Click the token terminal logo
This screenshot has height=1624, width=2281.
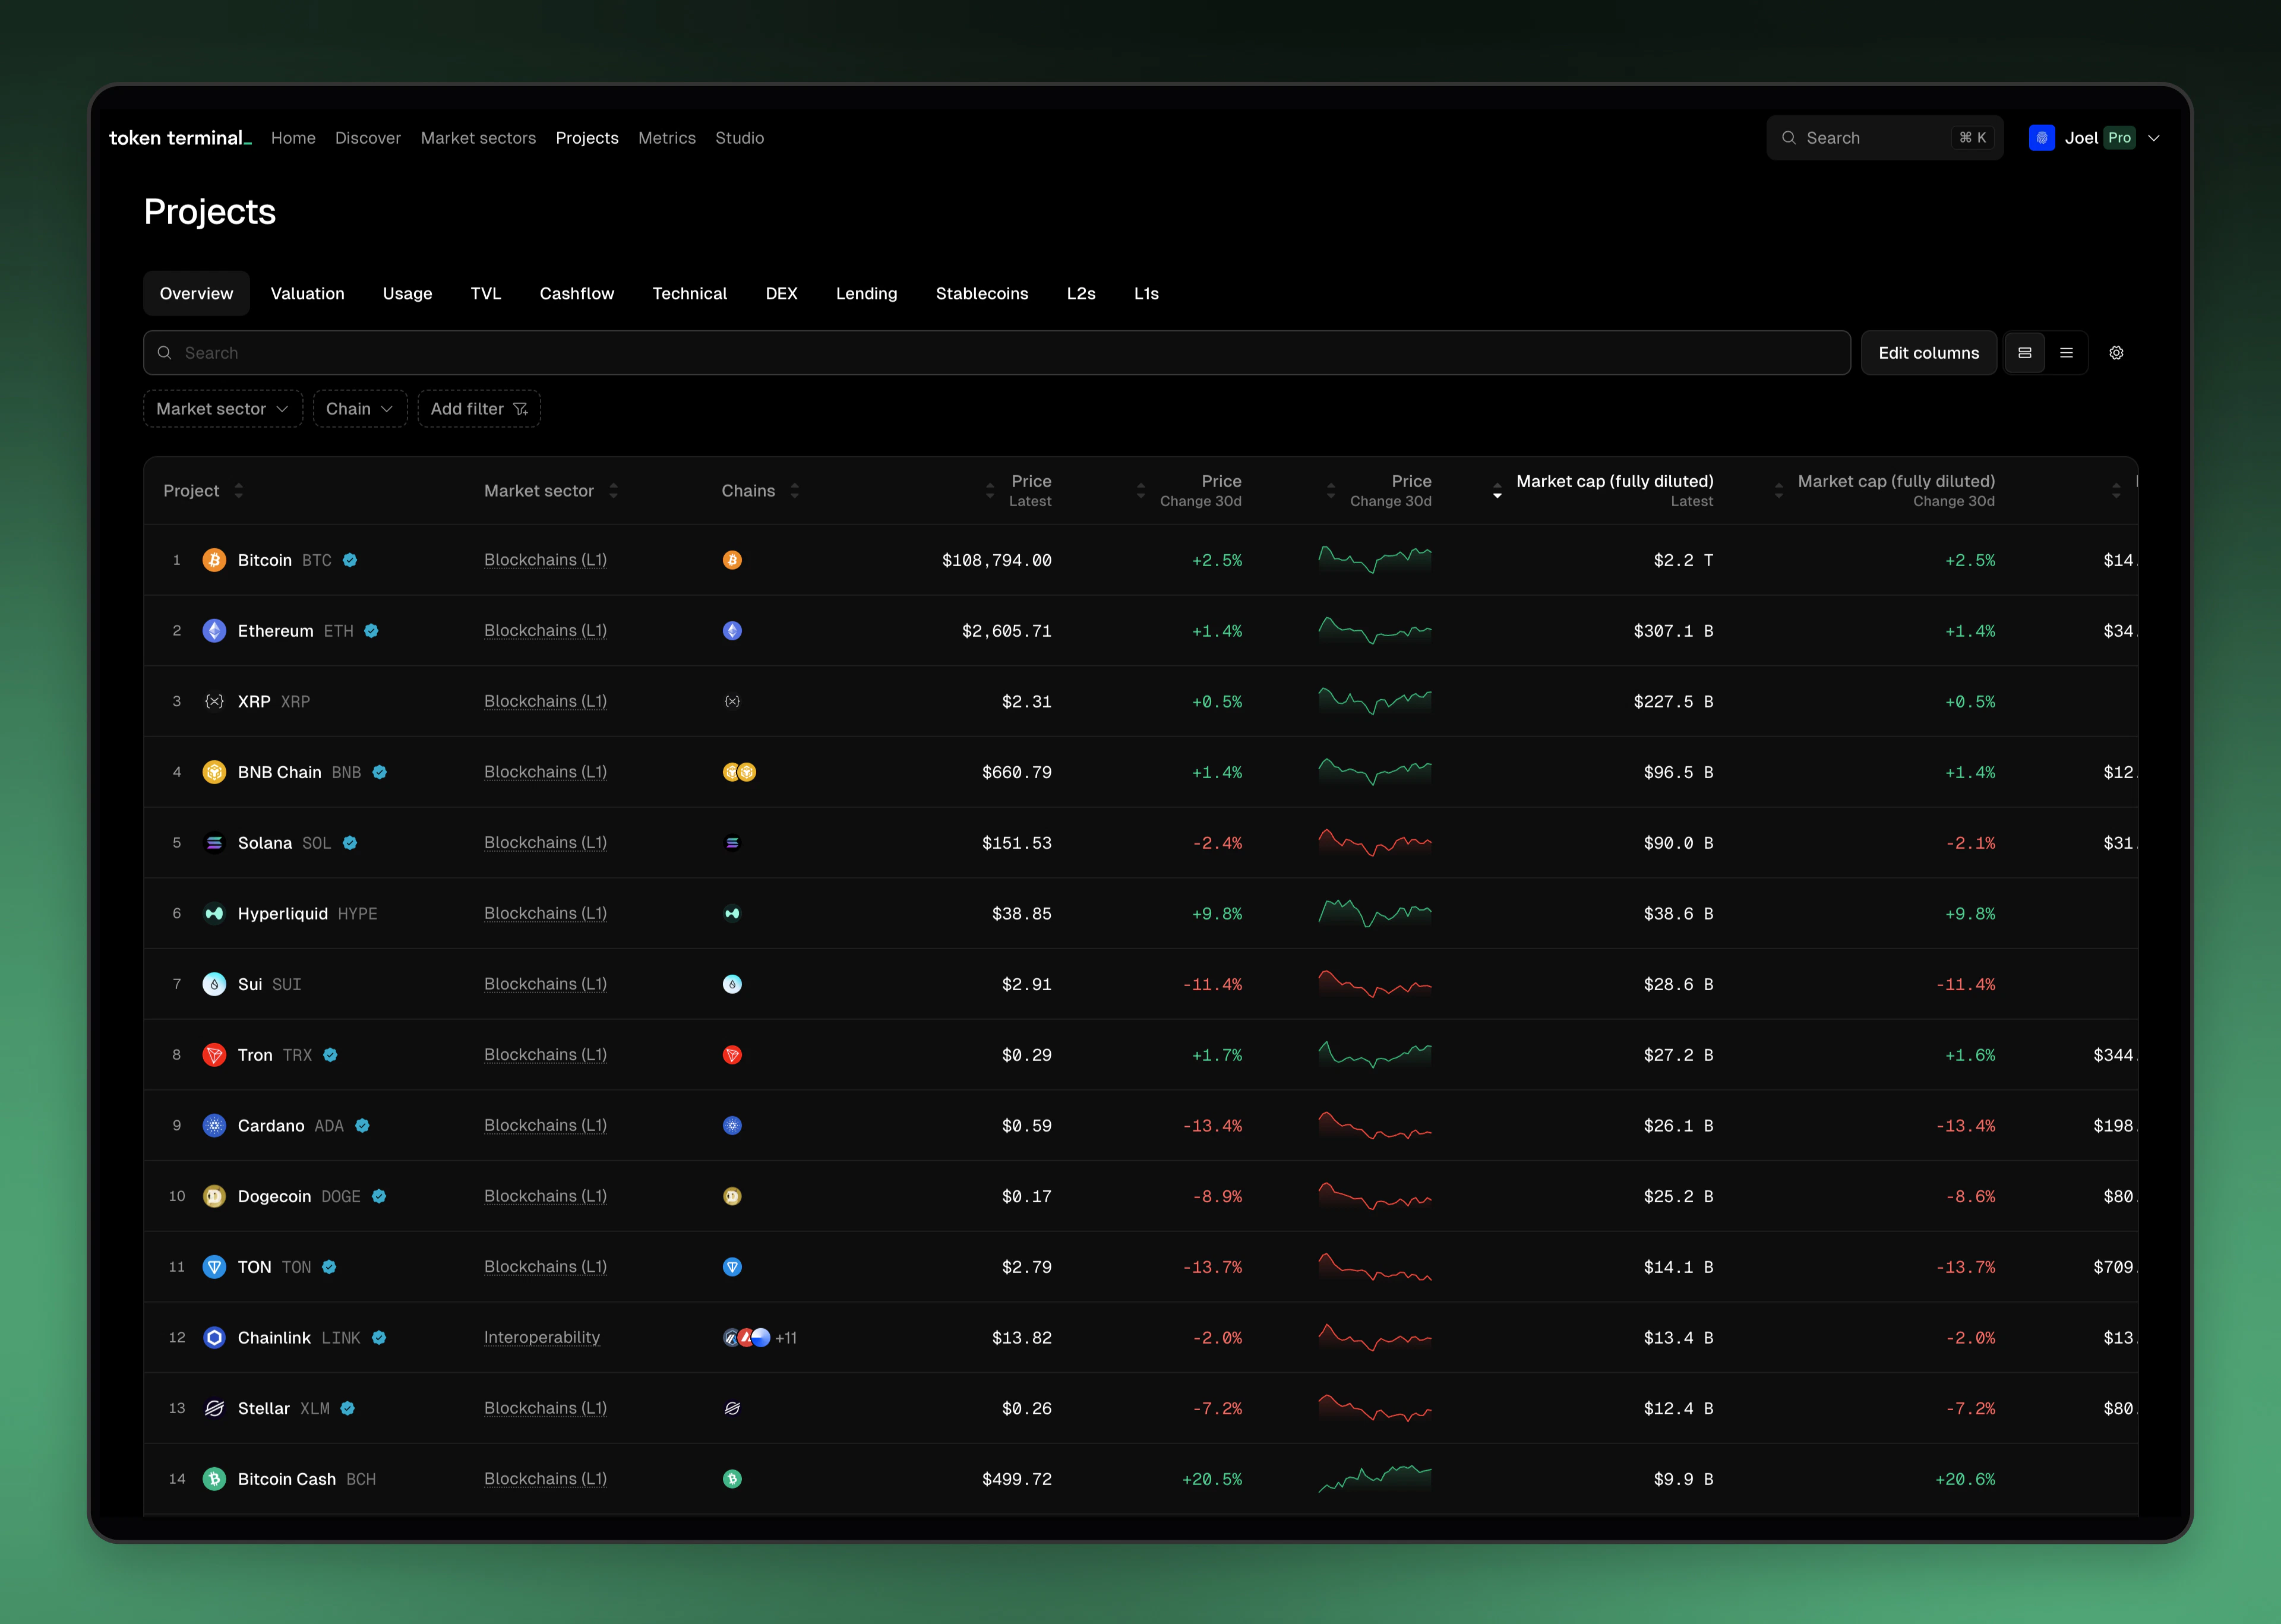(180, 138)
